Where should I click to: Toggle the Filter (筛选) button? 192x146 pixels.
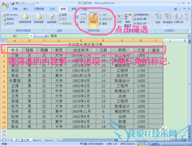[93, 20]
